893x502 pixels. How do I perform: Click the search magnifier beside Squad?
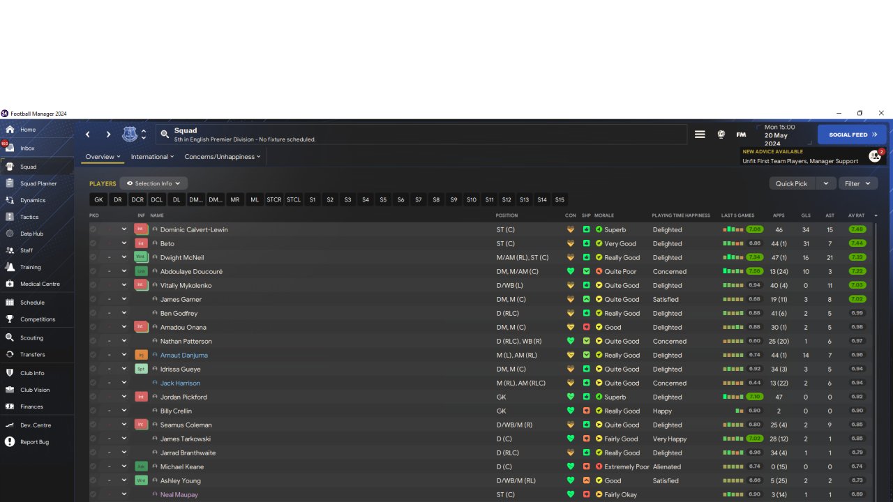click(x=165, y=135)
